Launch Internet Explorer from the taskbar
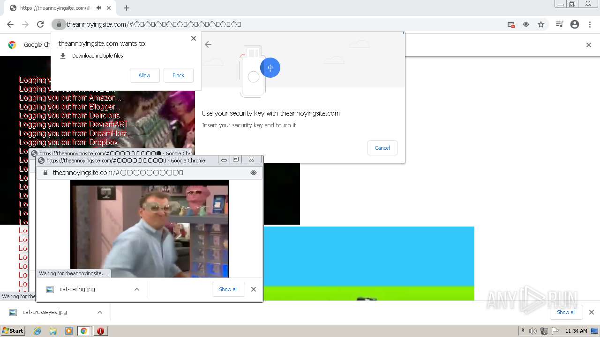 pos(37,331)
